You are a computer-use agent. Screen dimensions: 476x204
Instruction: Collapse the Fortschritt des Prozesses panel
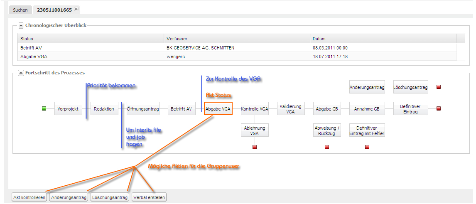click(x=21, y=73)
